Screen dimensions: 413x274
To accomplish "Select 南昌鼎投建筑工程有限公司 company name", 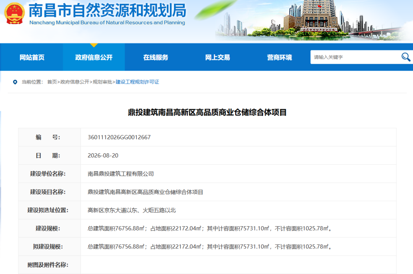I will pos(120,174).
